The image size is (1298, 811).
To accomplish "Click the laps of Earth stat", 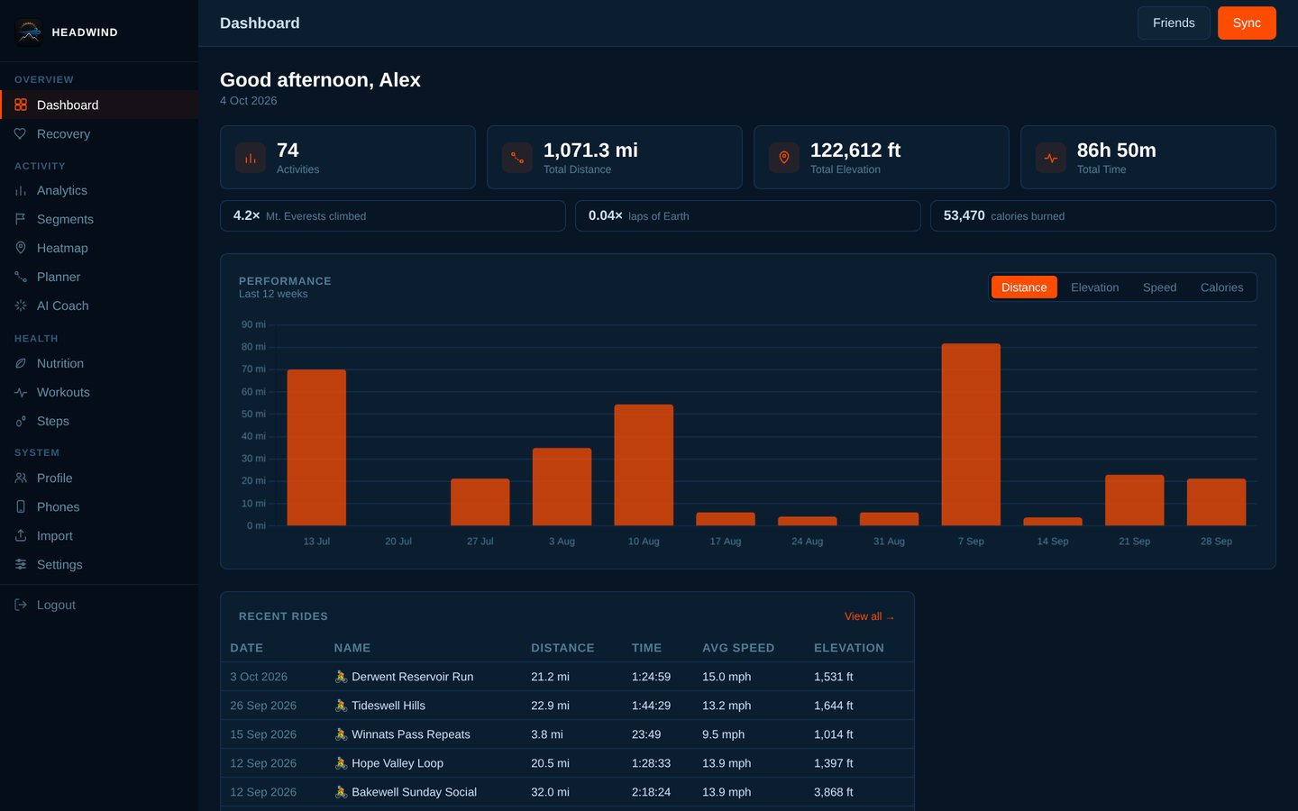I will pyautogui.click(x=748, y=216).
